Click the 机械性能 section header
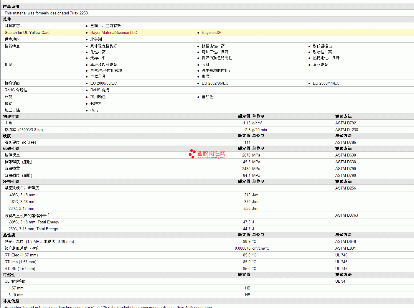 11,149
